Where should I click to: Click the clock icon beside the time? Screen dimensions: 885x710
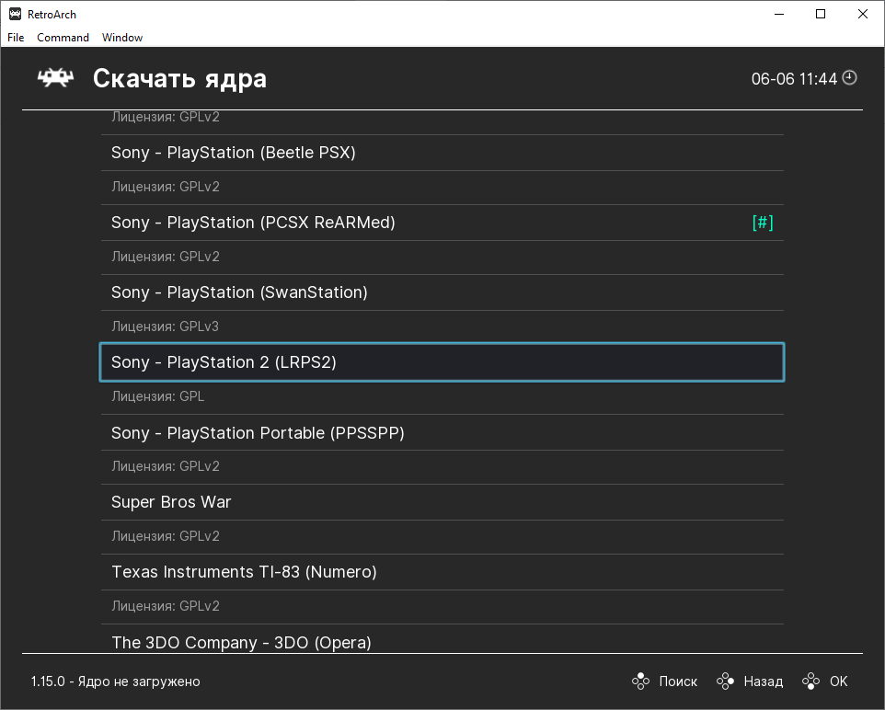(849, 78)
